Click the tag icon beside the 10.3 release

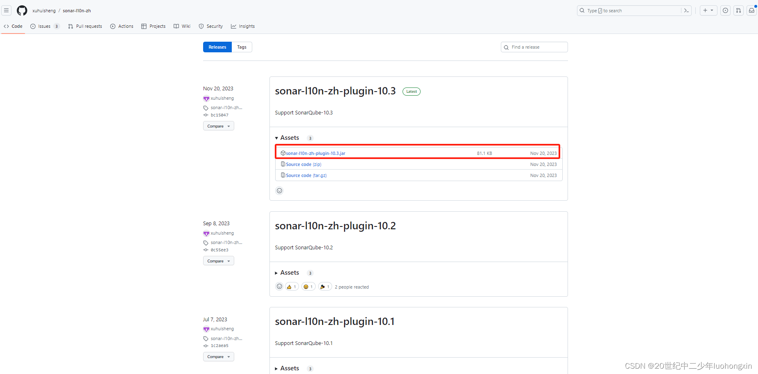coord(206,107)
